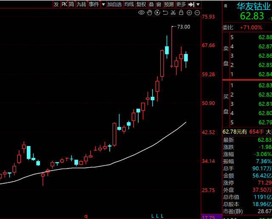Click the stock name 华友钴业

(254, 7)
